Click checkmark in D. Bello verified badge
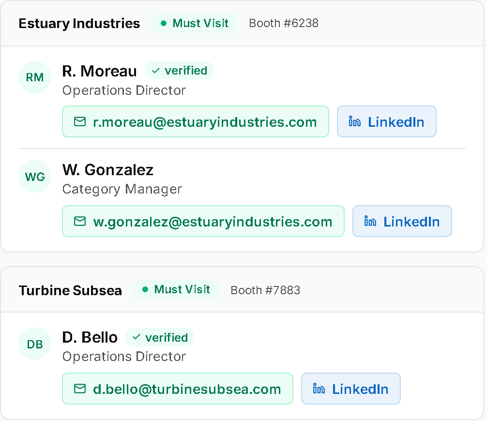This screenshot has width=487, height=421. coord(137,337)
